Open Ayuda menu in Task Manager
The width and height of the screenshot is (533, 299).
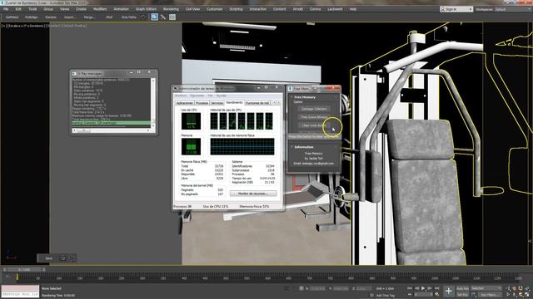tap(221, 96)
